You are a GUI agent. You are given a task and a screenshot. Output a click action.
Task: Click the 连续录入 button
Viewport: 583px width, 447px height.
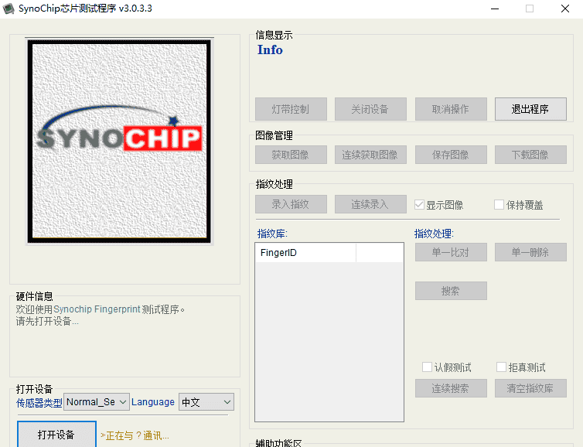coord(370,204)
